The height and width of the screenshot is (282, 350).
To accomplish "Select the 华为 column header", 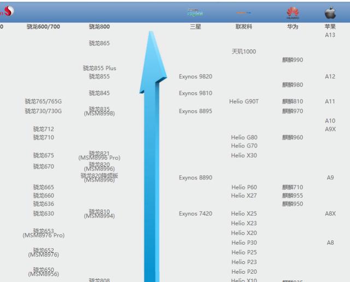I will point(293,27).
